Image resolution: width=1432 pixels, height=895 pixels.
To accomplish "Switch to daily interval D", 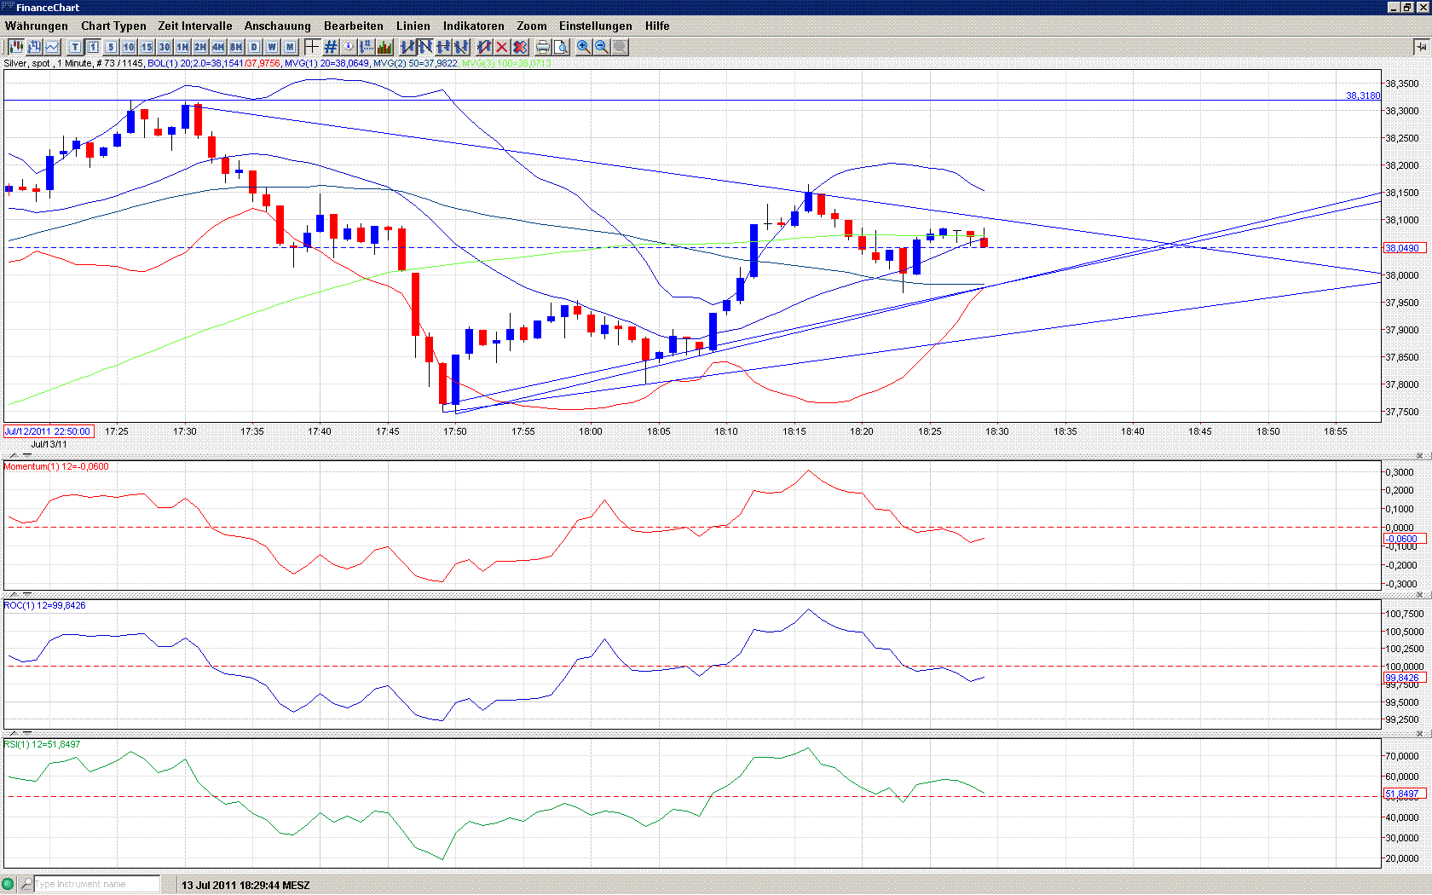I will pos(254,47).
